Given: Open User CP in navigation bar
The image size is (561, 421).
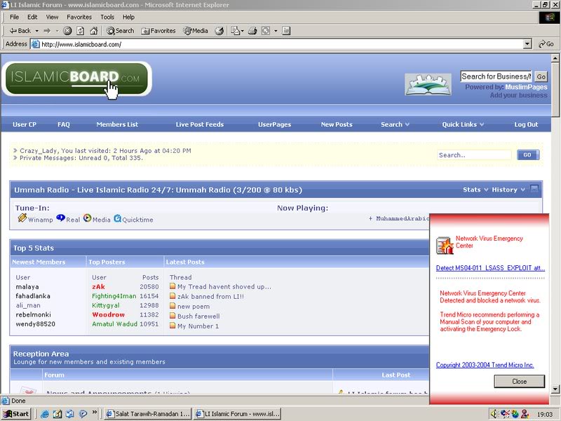Looking at the screenshot, I should point(25,125).
